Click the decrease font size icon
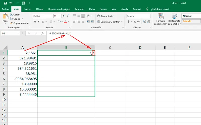This screenshot has width=201, height=125. pos(68,16)
